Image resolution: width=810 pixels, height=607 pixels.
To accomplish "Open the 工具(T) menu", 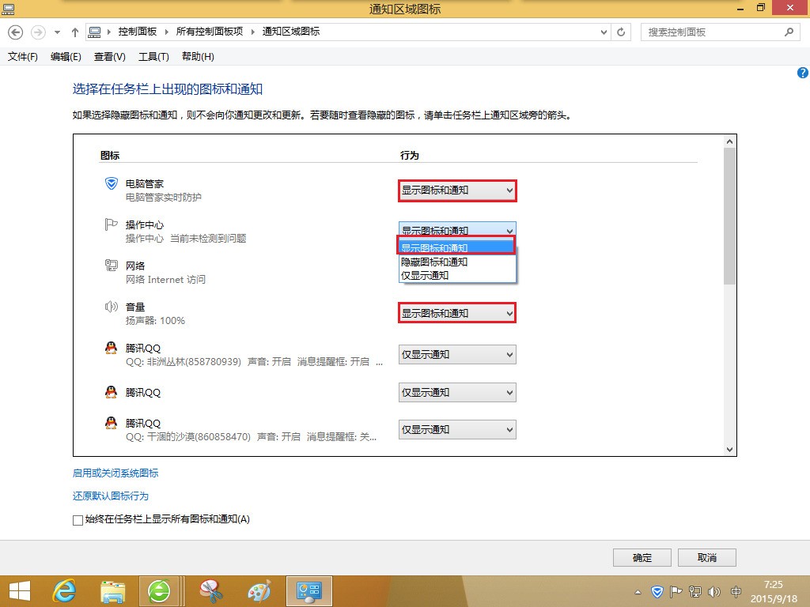I will point(153,57).
